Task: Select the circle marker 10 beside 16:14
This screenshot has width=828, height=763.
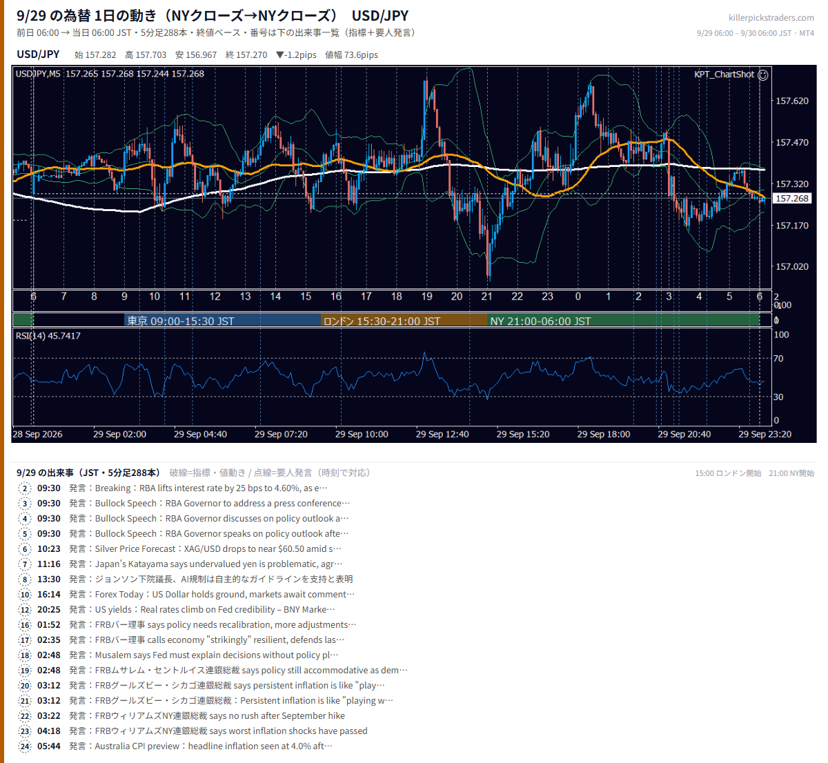Action: (x=25, y=595)
